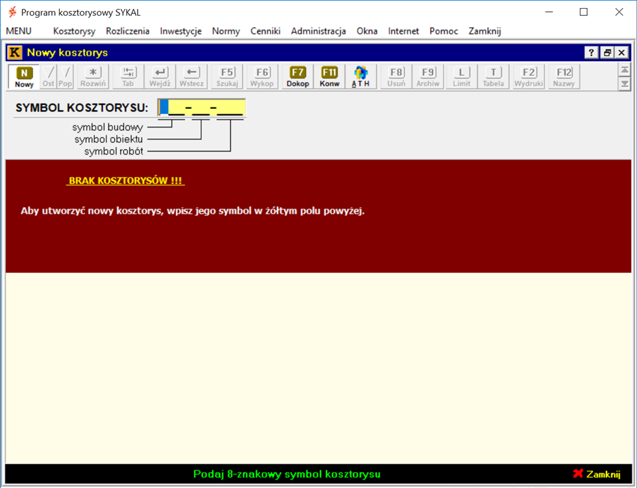Click the F12 Nazwy toolbar button

[564, 77]
